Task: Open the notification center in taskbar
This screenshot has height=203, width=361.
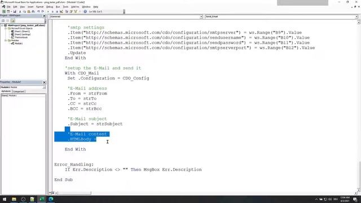Action: point(355,199)
